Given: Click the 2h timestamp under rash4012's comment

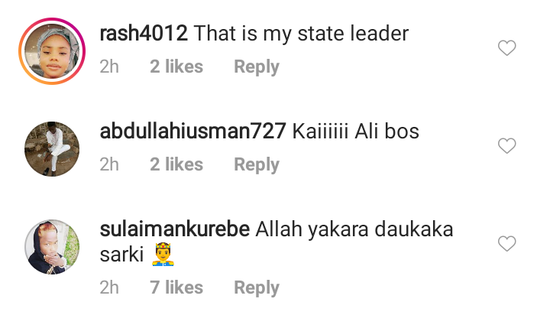Looking at the screenshot, I should (x=109, y=67).
